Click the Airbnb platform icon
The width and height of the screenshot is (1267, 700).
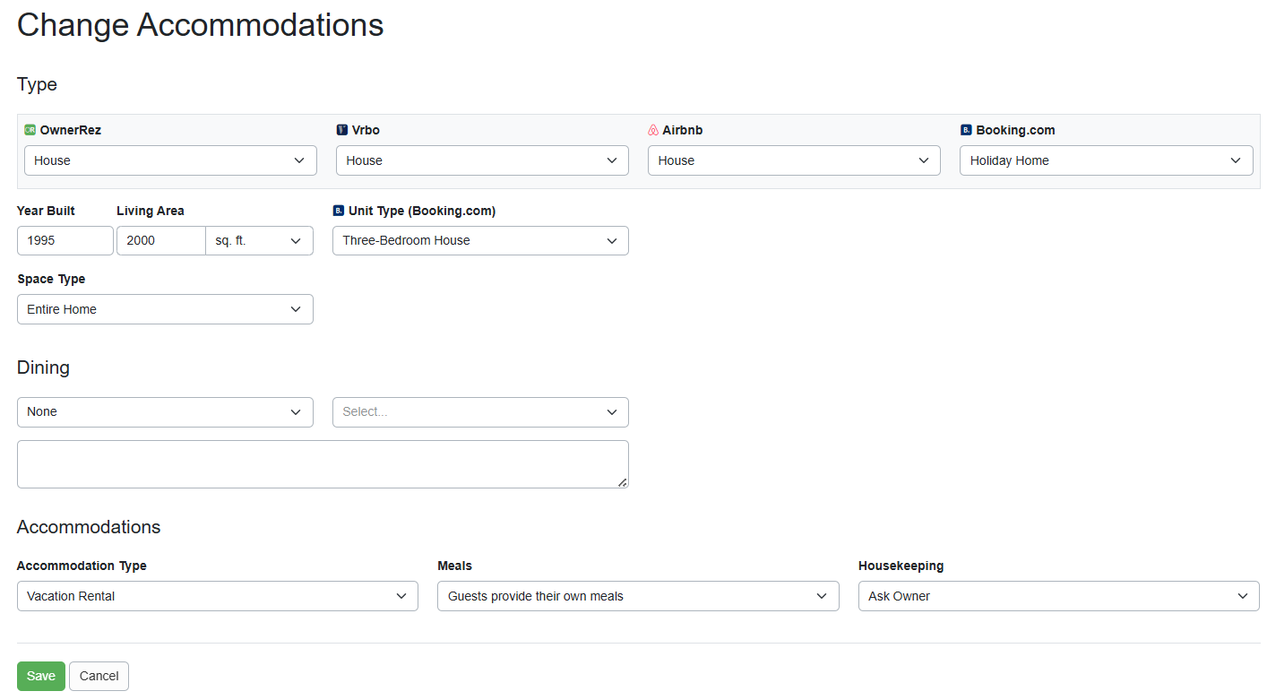pos(652,130)
